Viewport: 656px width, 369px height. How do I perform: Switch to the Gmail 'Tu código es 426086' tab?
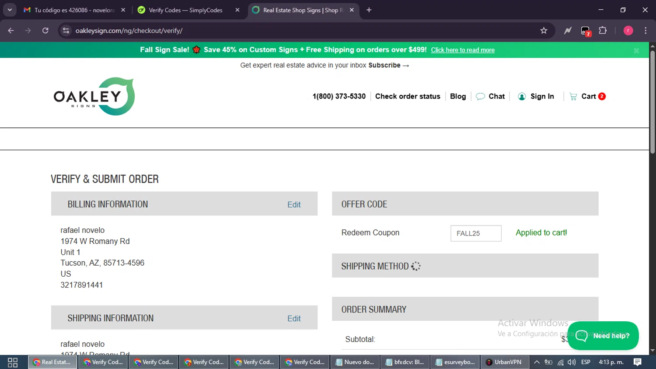click(x=74, y=10)
